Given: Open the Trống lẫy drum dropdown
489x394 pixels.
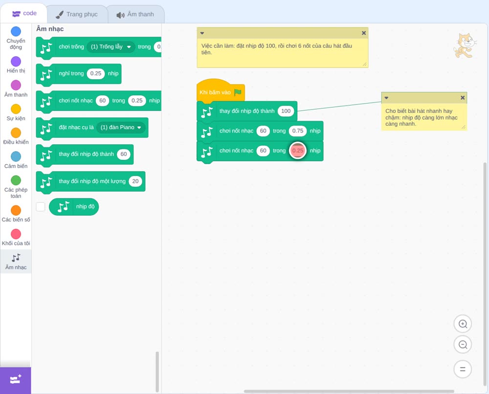Looking at the screenshot, I should [111, 47].
